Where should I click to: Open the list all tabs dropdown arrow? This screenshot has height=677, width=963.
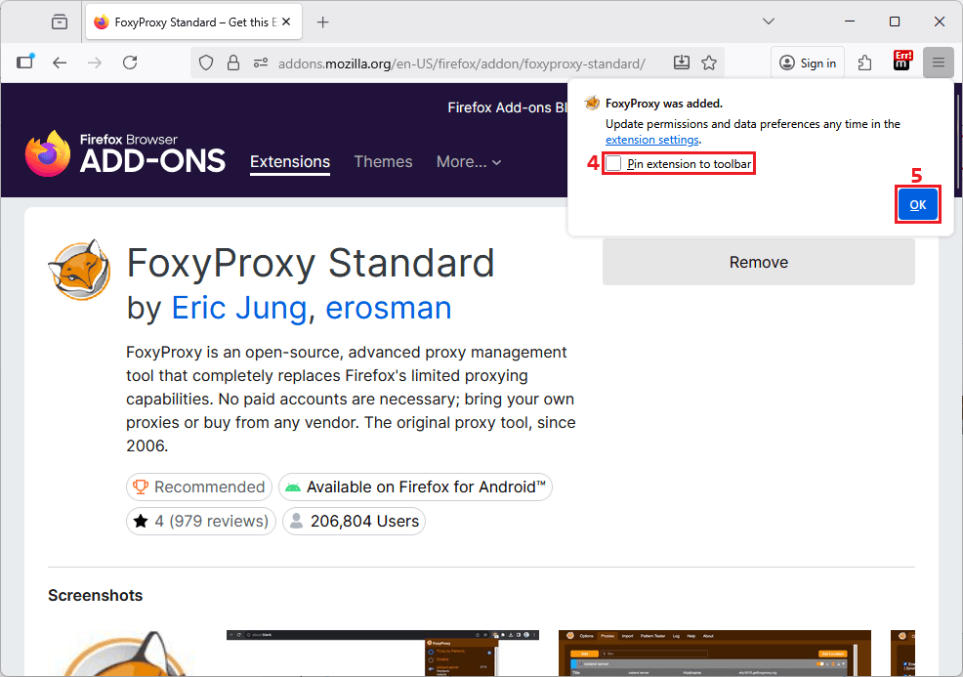click(x=769, y=21)
